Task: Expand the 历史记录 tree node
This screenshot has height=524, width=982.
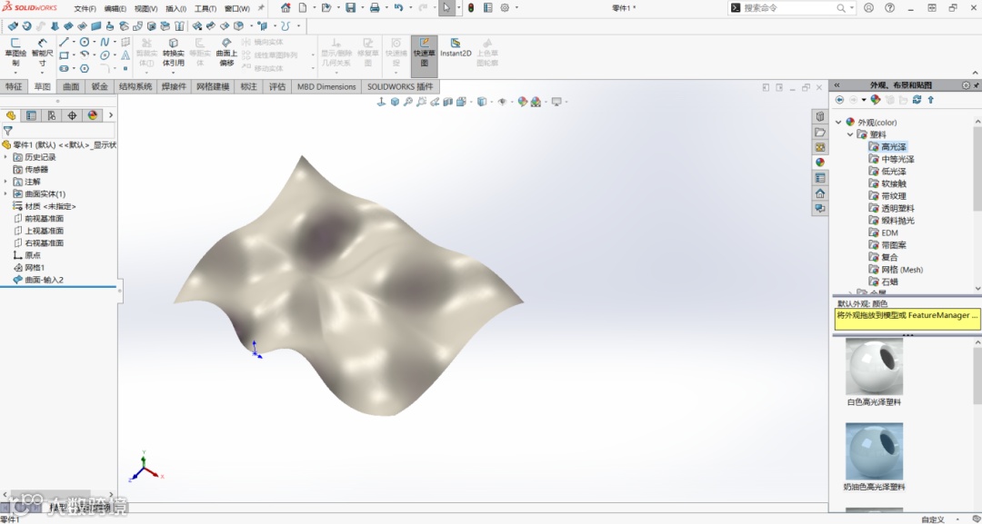Action: tap(5, 157)
